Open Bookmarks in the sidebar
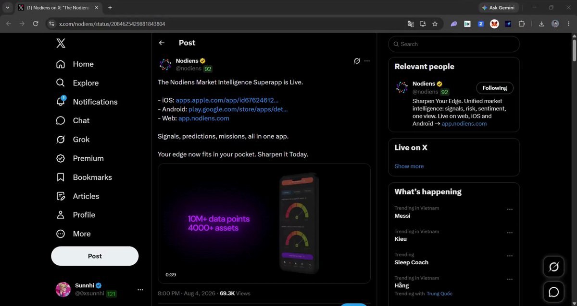The height and width of the screenshot is (306, 577). click(x=84, y=177)
